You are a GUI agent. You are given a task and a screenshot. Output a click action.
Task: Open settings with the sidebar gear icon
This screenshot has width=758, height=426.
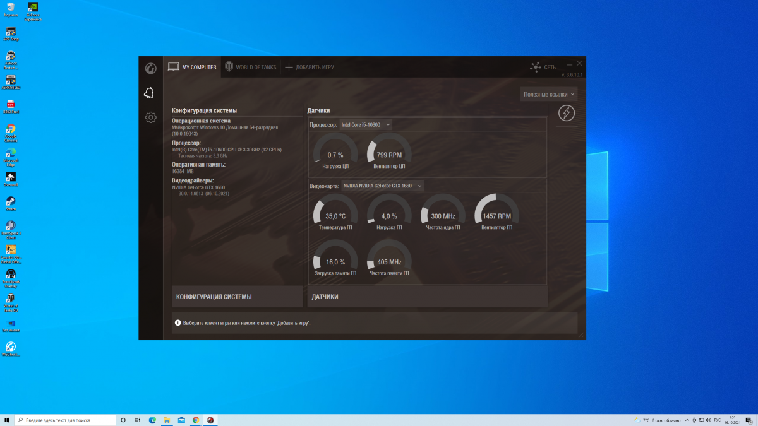150,117
